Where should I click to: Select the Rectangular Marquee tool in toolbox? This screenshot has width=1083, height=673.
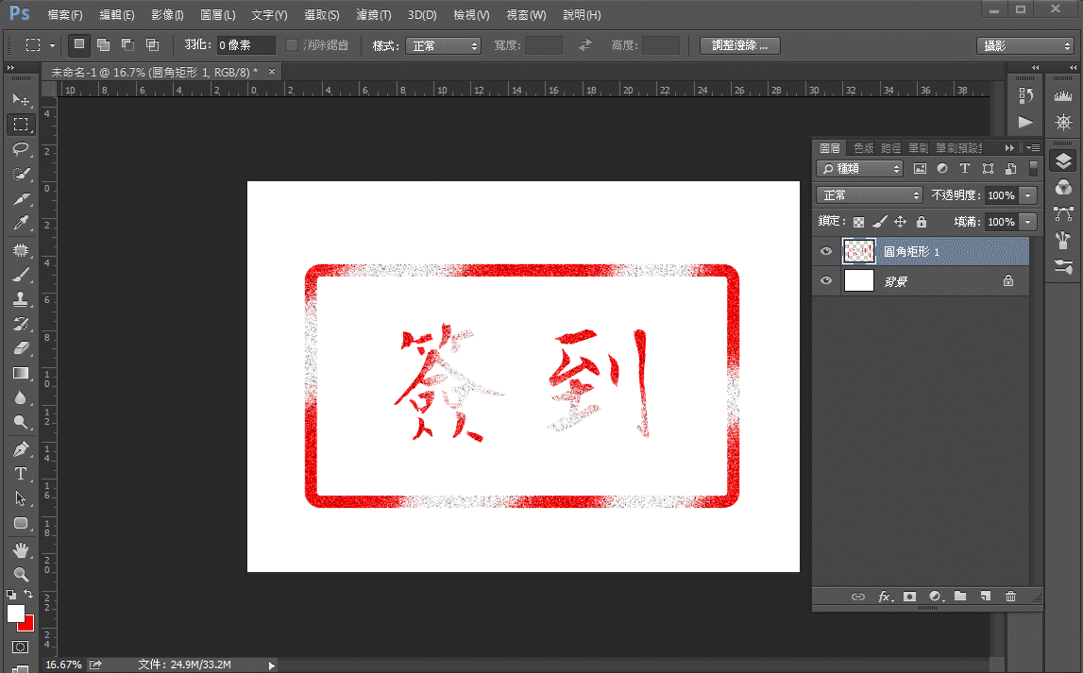tap(21, 125)
